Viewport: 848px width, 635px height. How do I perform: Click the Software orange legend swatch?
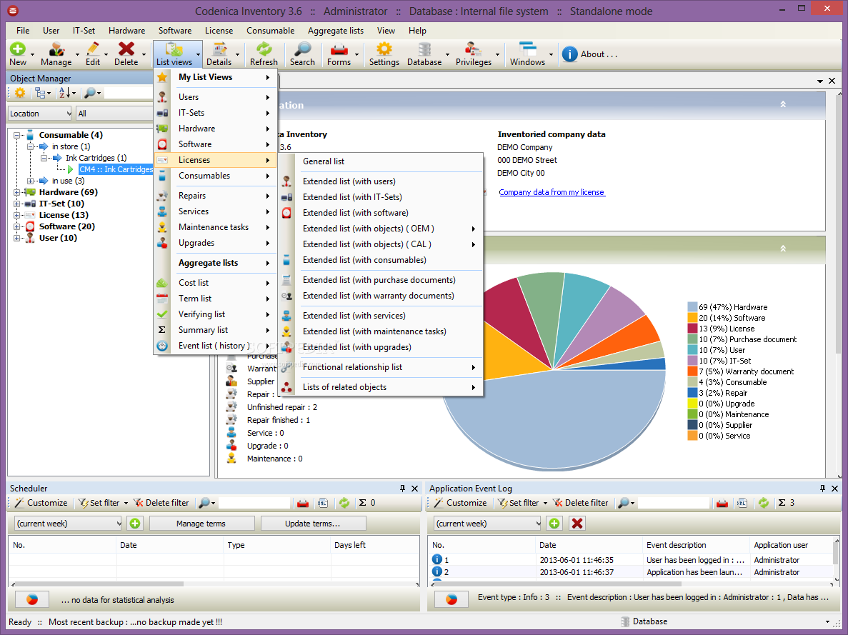pos(692,317)
